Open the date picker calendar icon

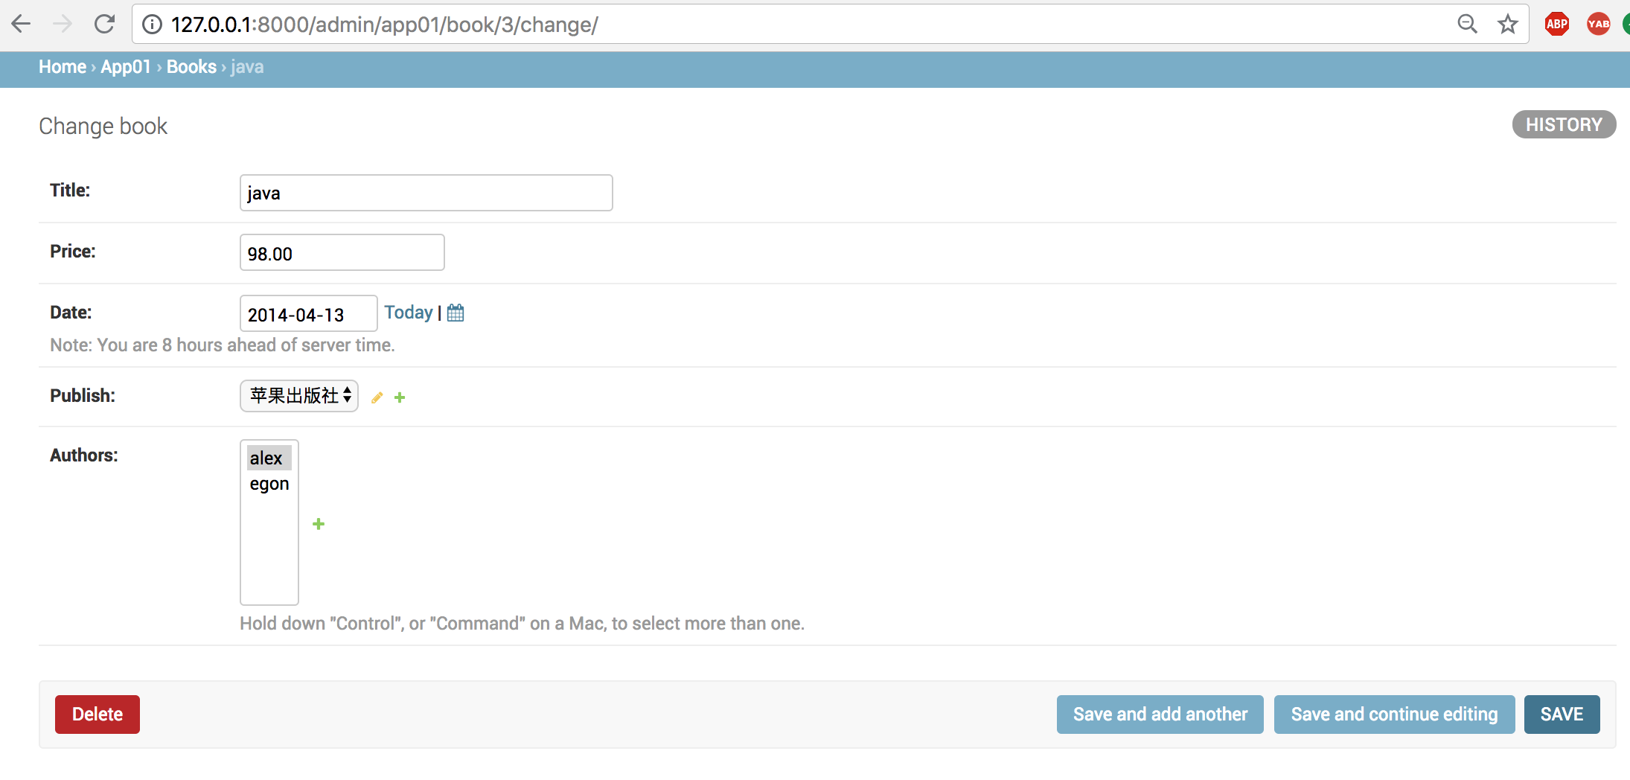456,313
